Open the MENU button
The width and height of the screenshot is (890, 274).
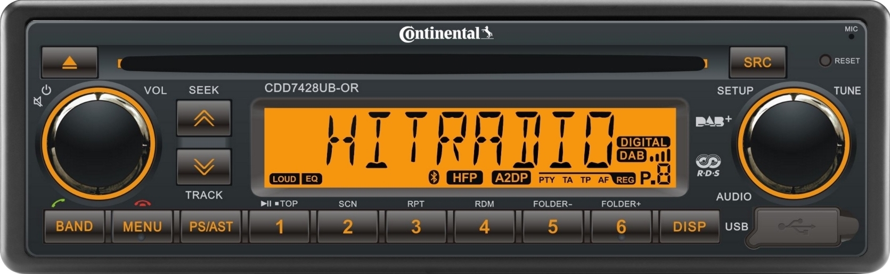pos(142,227)
